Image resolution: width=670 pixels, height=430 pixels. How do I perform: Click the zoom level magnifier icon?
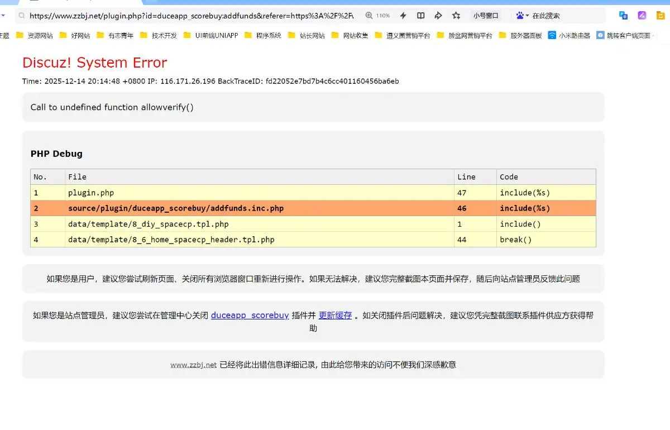click(369, 16)
